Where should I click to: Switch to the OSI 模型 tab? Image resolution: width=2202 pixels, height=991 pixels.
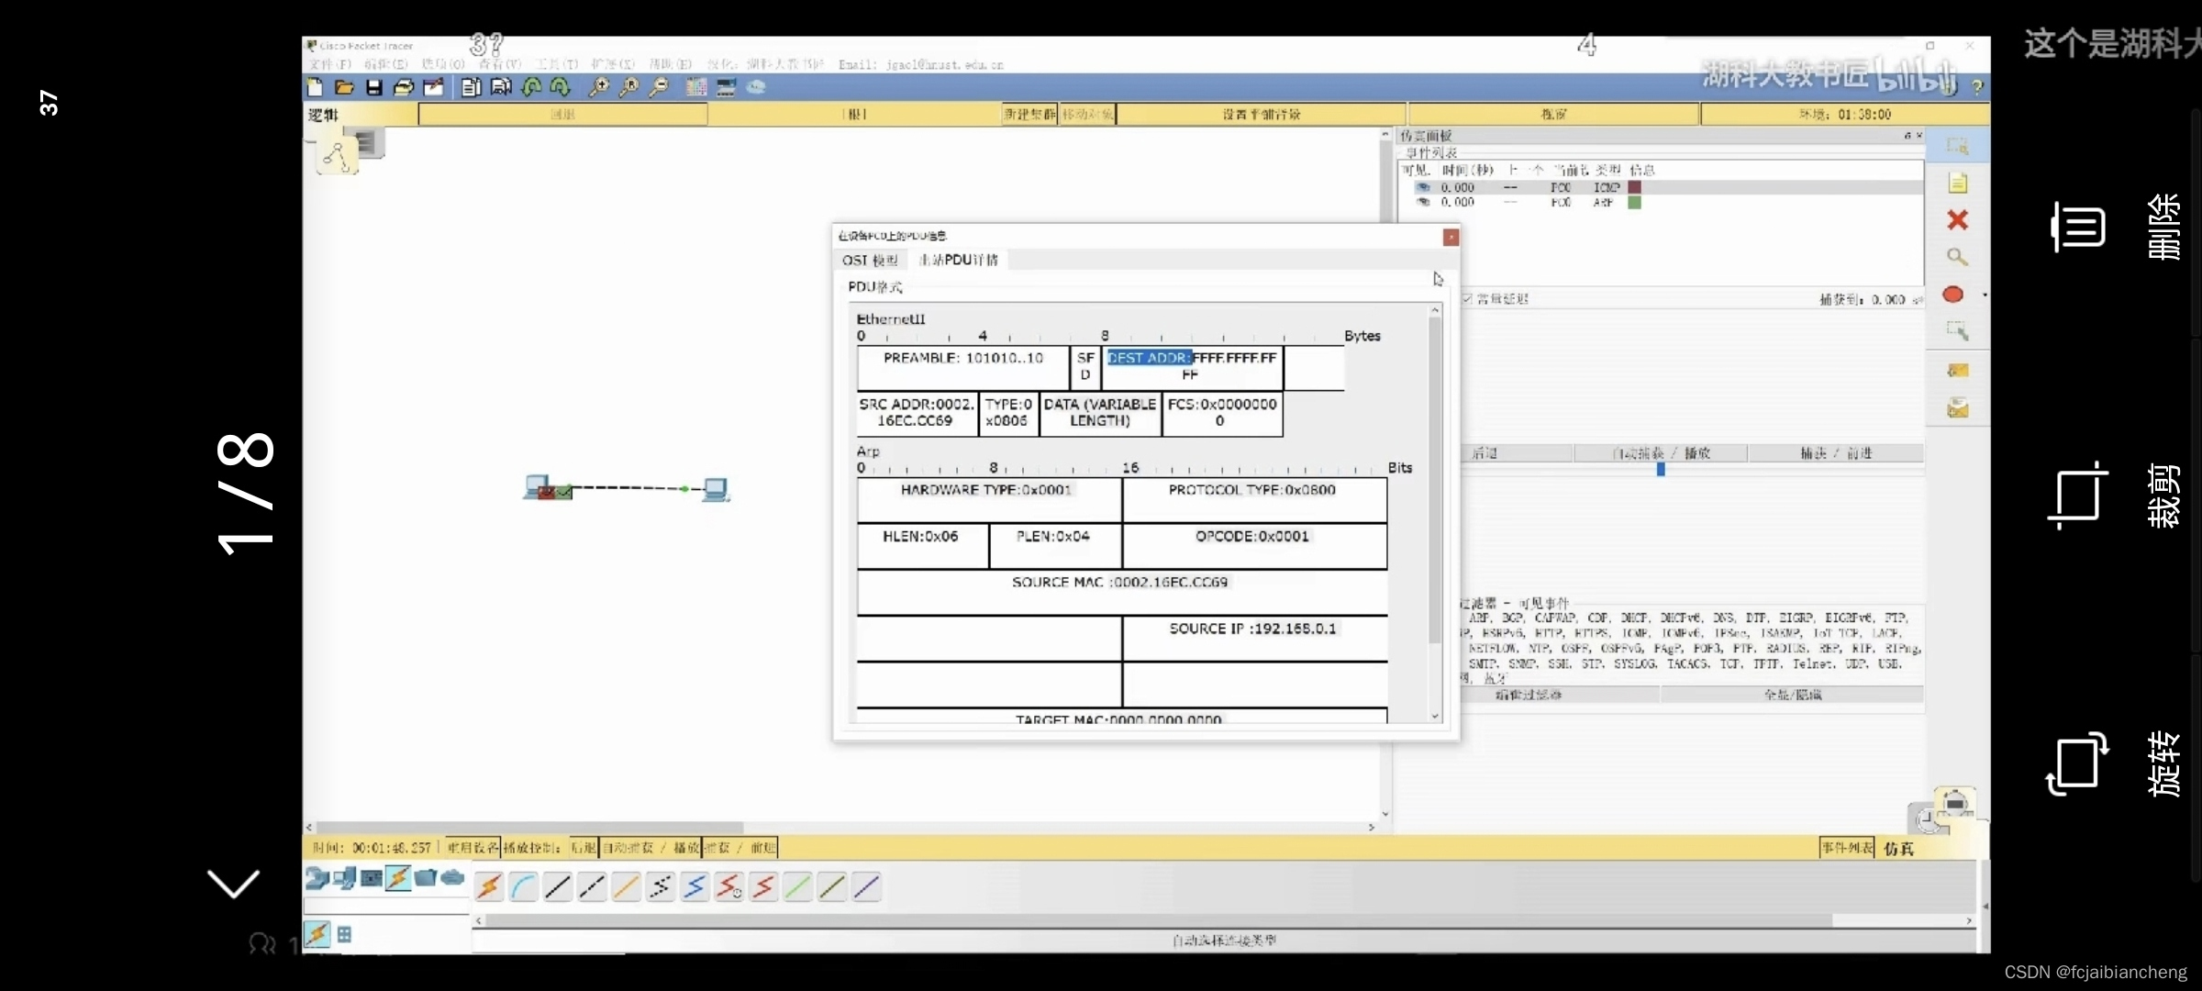[x=870, y=260]
